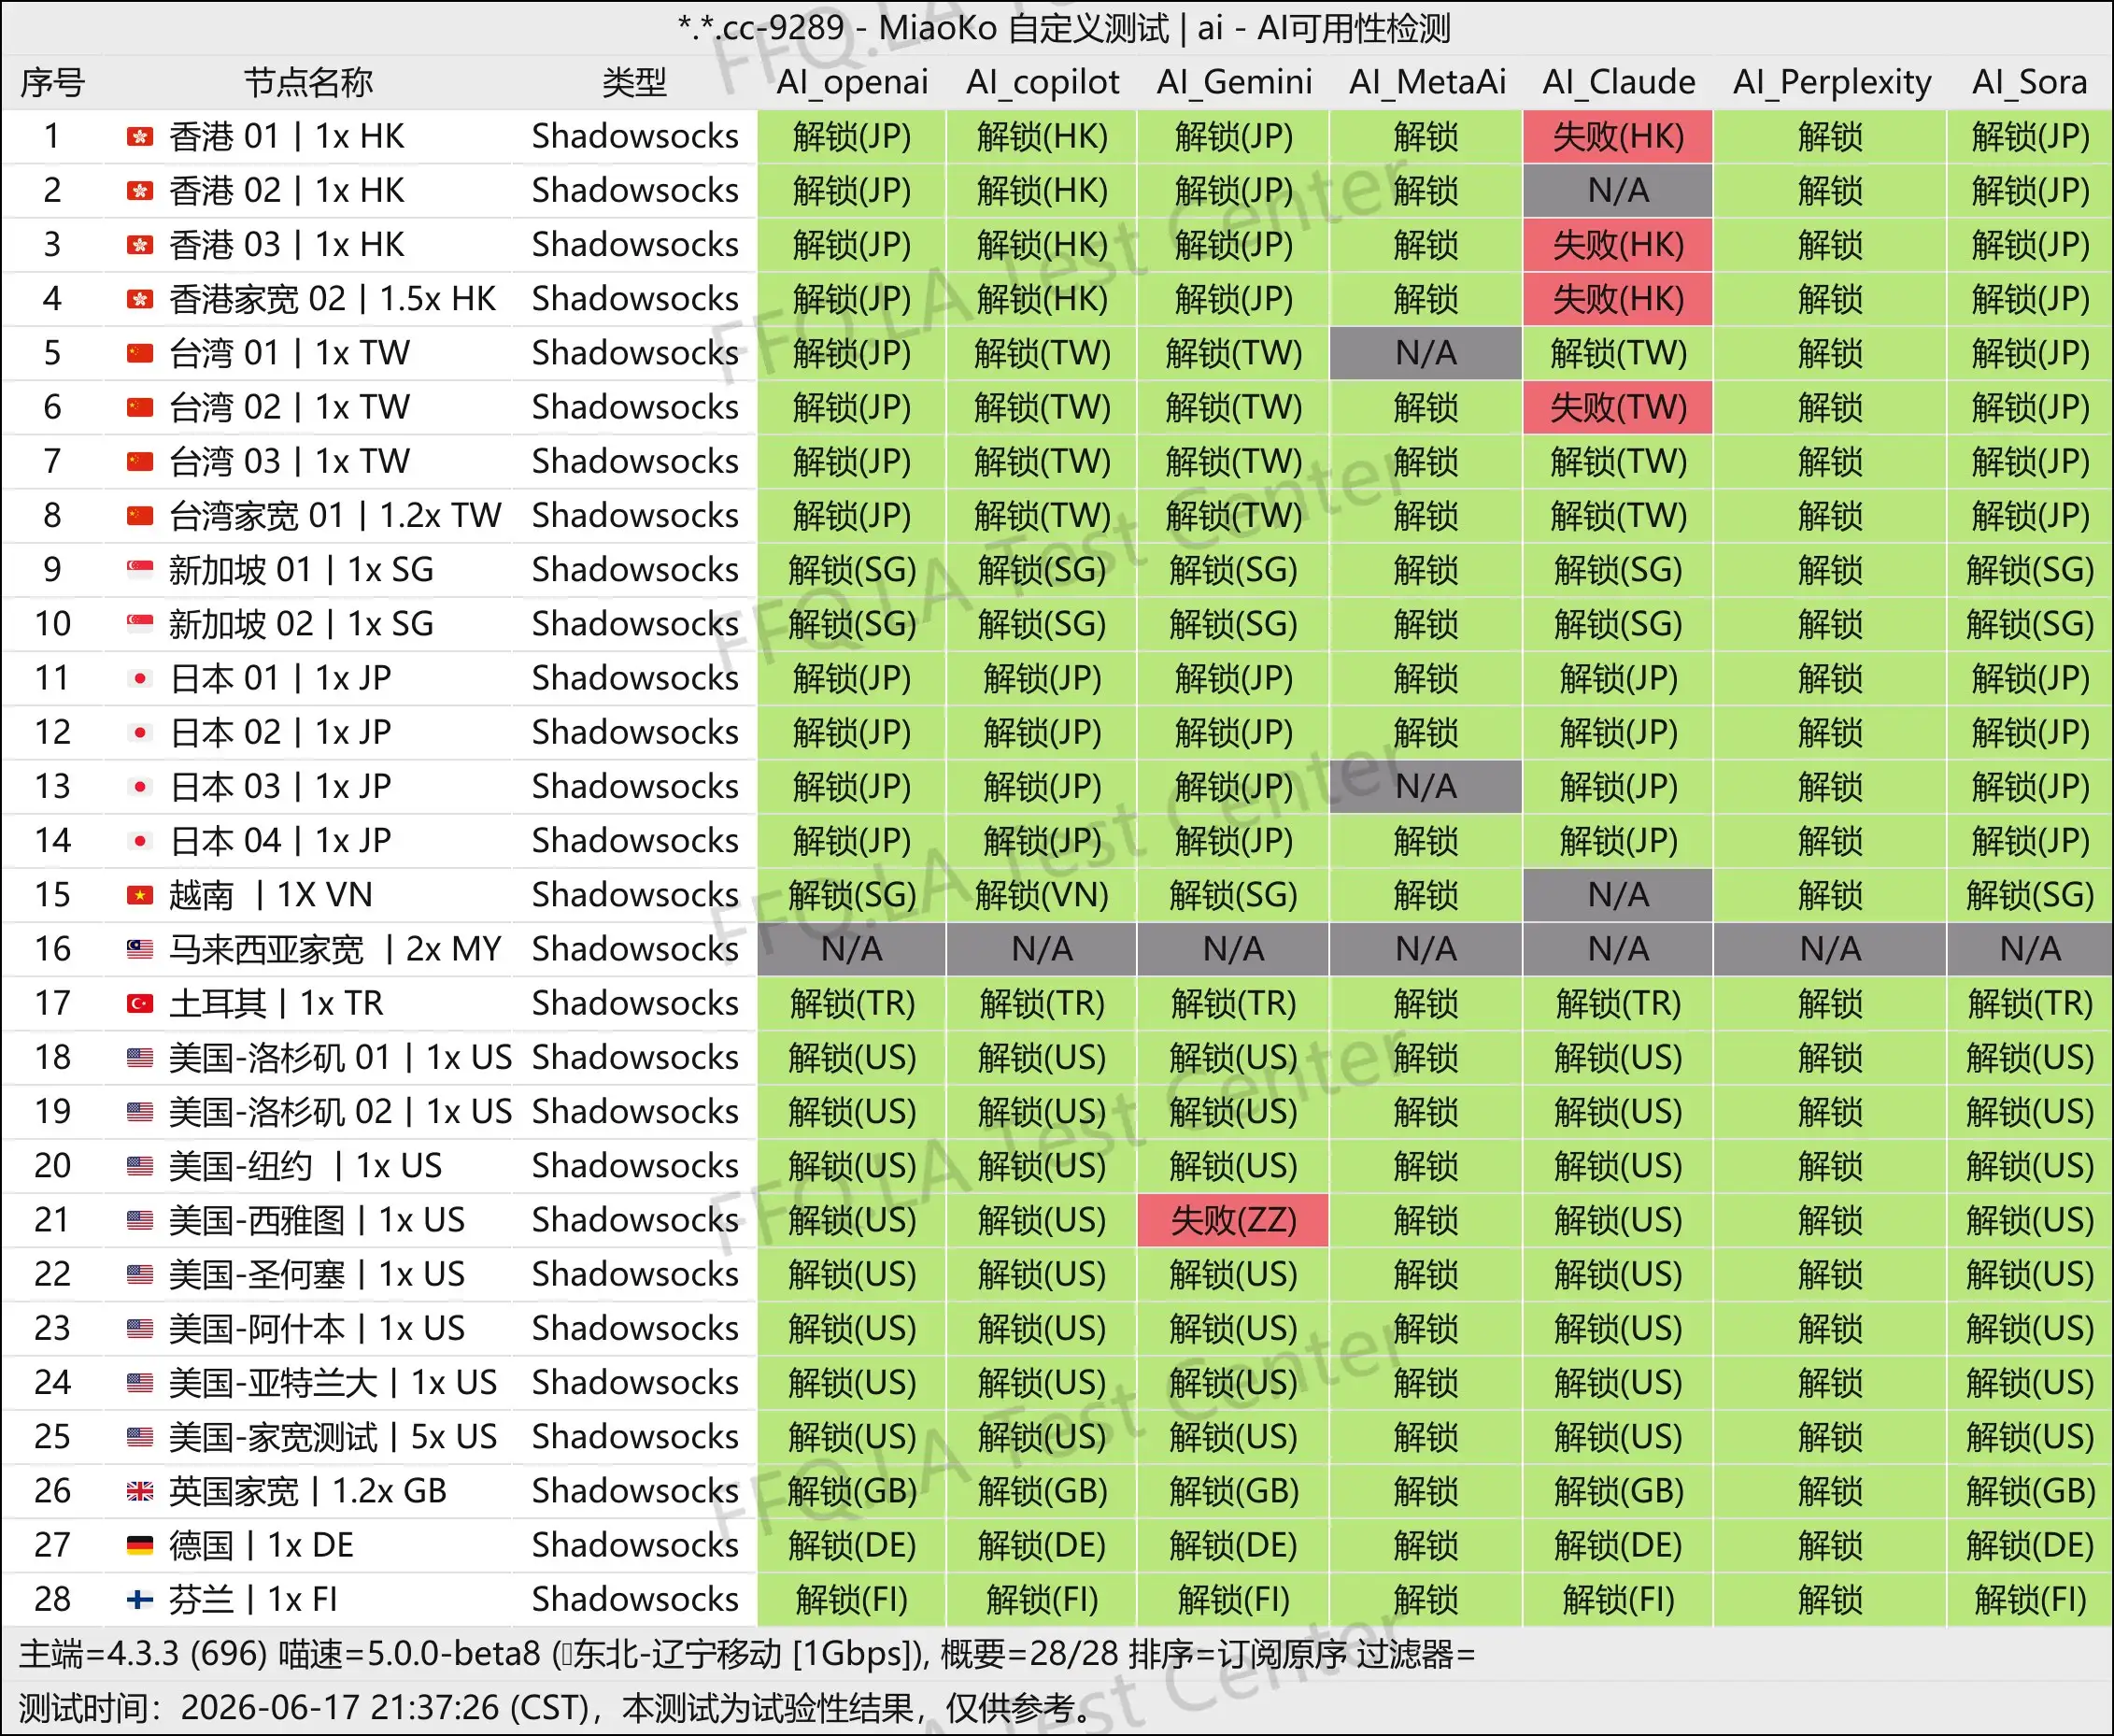Select the N/A cell in 台湾 01 row
This screenshot has width=2114, height=1736.
click(1426, 353)
